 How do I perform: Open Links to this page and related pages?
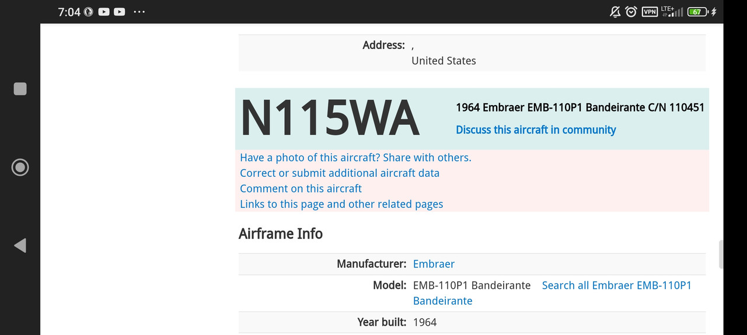tap(341, 204)
